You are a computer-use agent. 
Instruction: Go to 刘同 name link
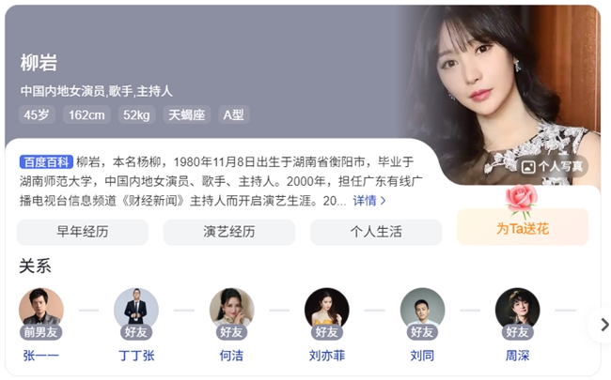click(x=422, y=356)
